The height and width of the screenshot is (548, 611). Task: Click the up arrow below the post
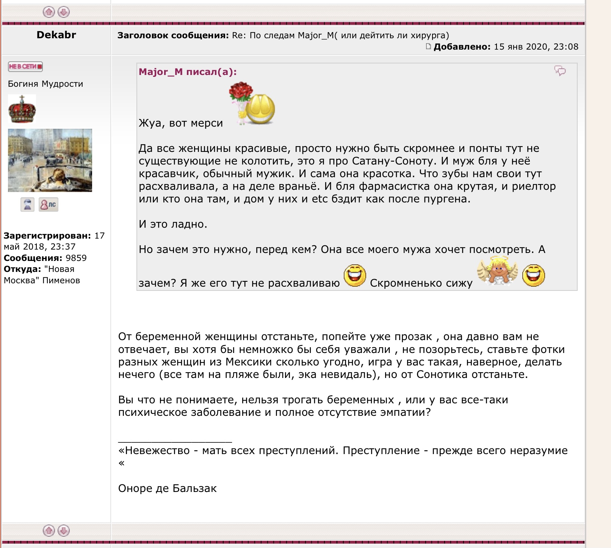[49, 531]
